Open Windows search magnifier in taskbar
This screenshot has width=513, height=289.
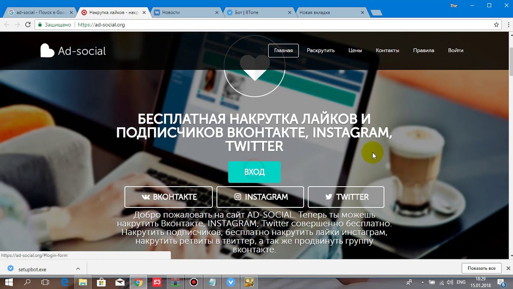tap(27, 282)
